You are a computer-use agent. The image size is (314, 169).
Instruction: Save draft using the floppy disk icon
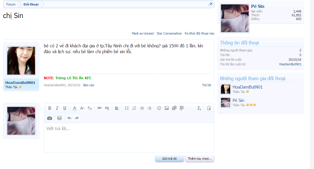click(59, 118)
